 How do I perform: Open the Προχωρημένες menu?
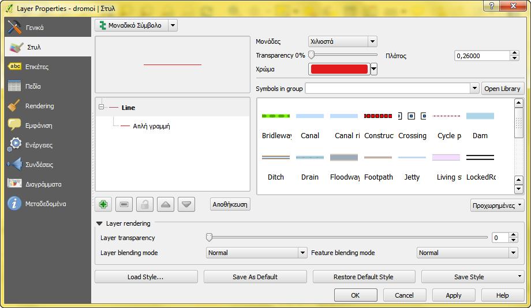pyautogui.click(x=497, y=206)
